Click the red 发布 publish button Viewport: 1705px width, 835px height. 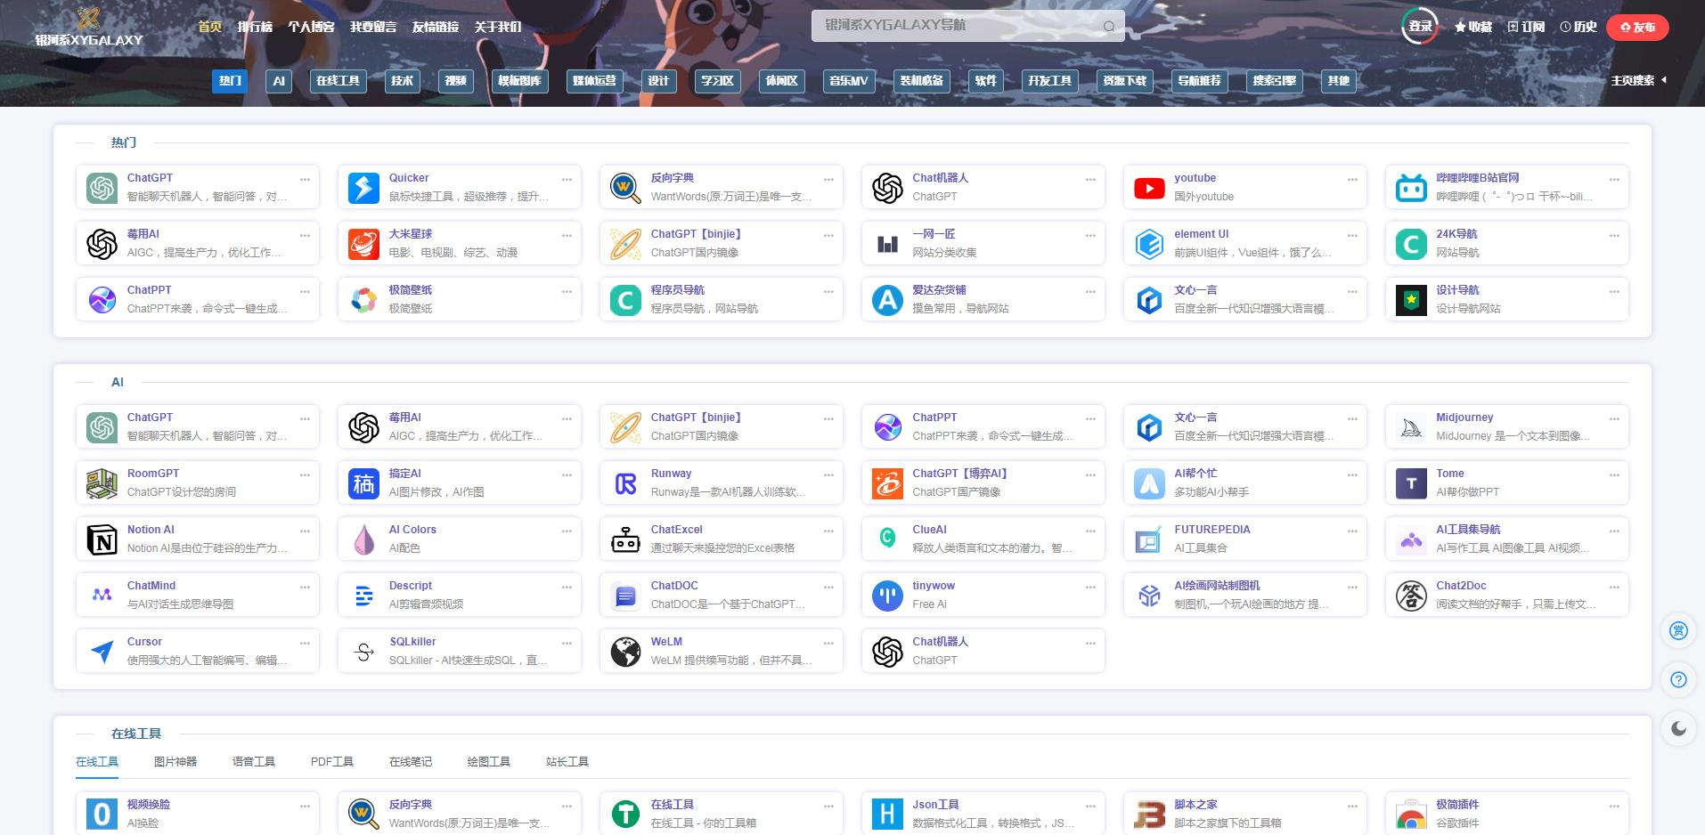pyautogui.click(x=1637, y=27)
